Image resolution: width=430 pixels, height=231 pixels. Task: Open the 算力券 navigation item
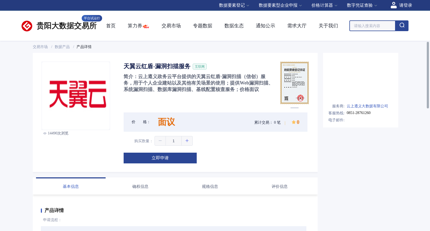[x=135, y=26]
